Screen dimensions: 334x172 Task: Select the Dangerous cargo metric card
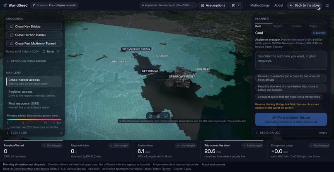coord(300,151)
